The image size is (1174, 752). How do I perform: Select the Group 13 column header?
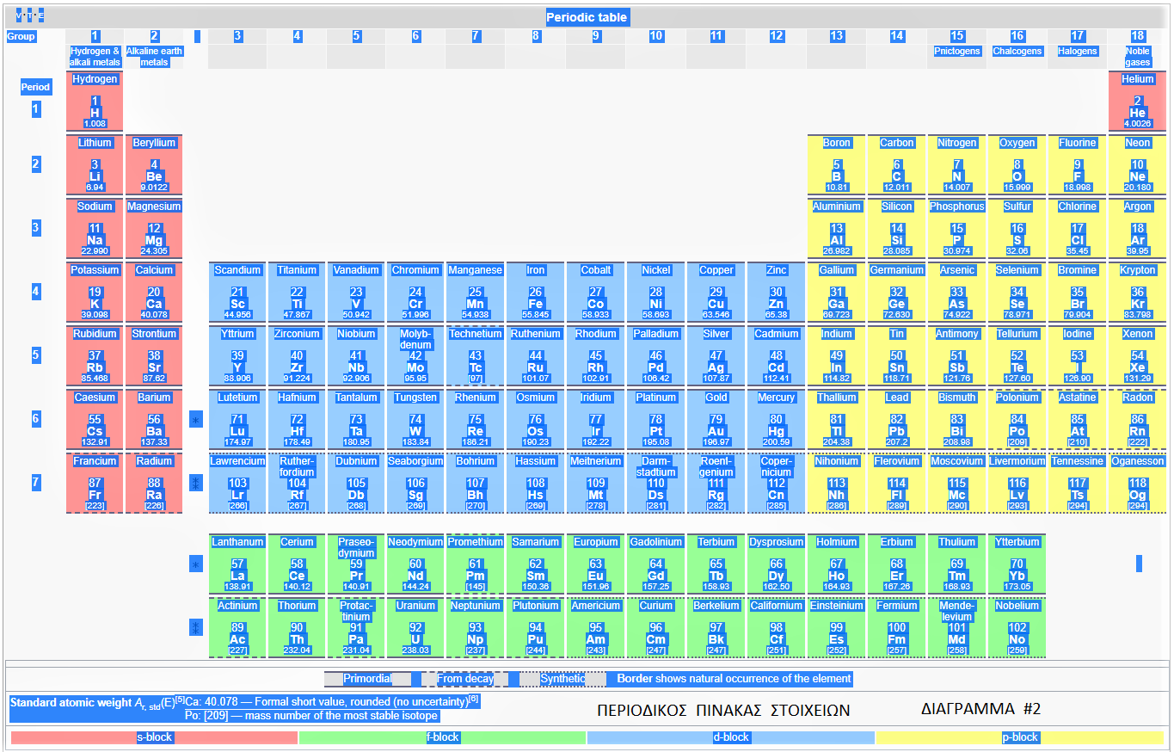[x=837, y=36]
